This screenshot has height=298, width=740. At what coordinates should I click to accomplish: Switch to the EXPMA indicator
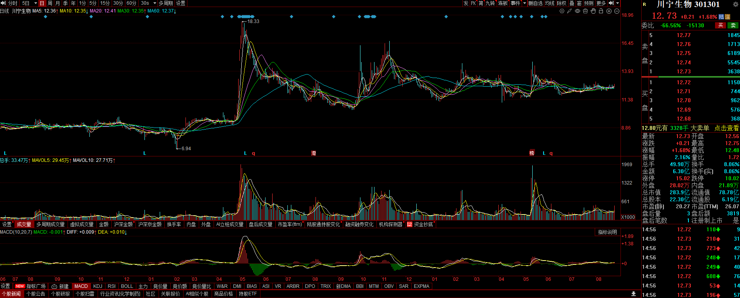(x=422, y=286)
